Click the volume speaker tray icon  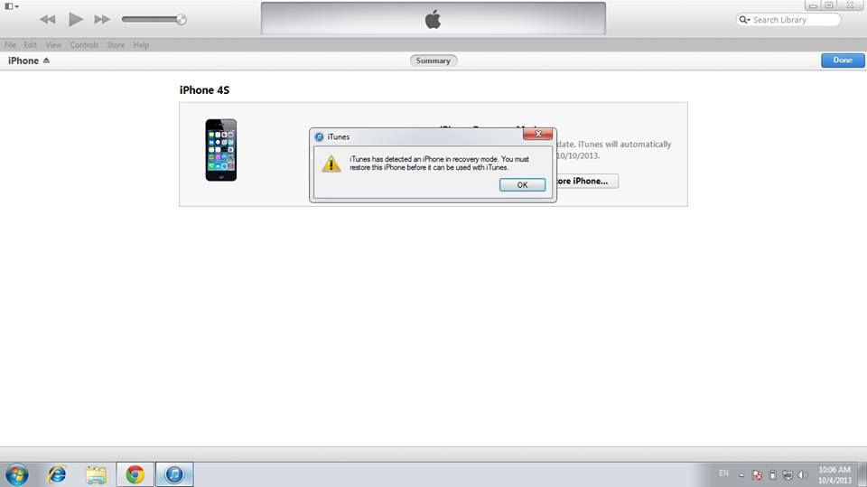803,475
